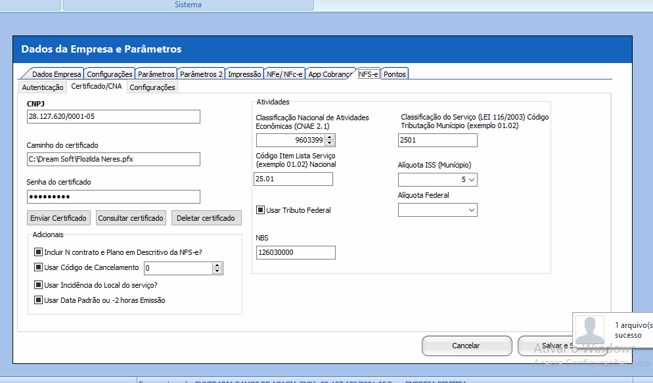
Task: Click the Caminho do certificado field
Action: tap(113, 159)
